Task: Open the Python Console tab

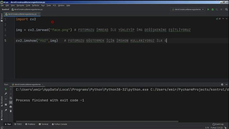Action: click(x=59, y=124)
